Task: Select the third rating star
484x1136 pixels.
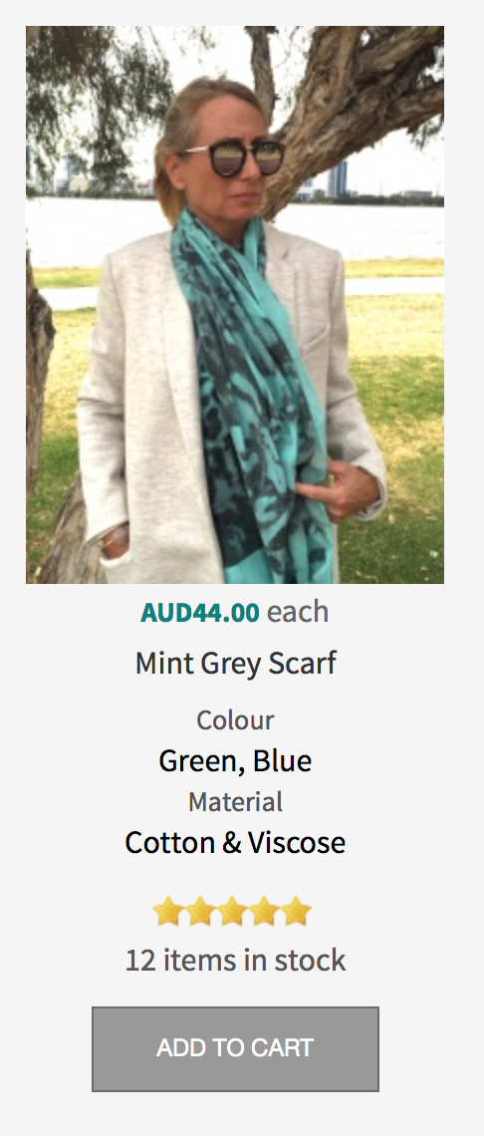Action: tap(232, 912)
